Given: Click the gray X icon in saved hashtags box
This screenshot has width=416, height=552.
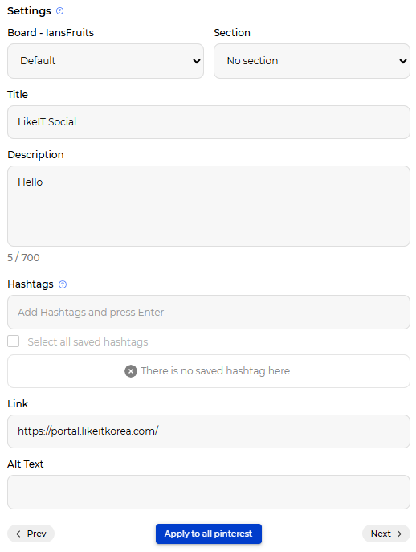Looking at the screenshot, I should click(131, 371).
